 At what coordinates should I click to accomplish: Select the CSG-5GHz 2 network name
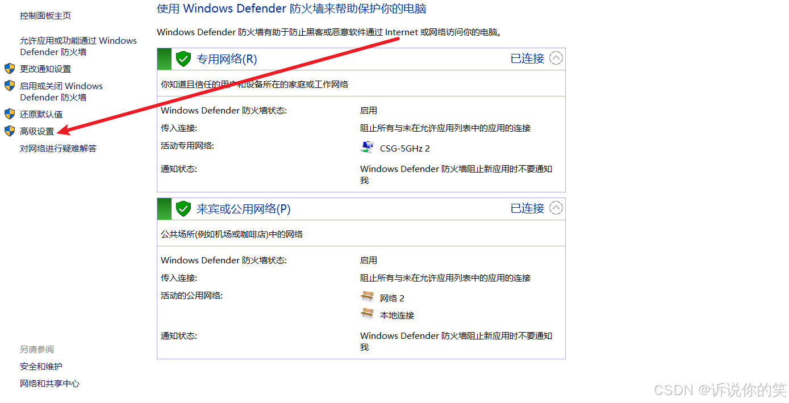point(405,149)
